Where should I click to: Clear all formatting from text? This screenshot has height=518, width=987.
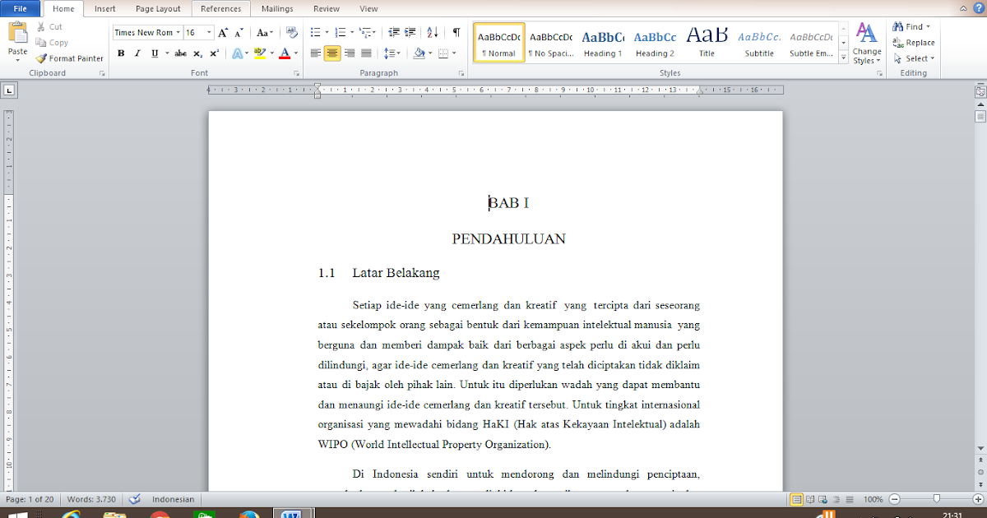click(291, 33)
